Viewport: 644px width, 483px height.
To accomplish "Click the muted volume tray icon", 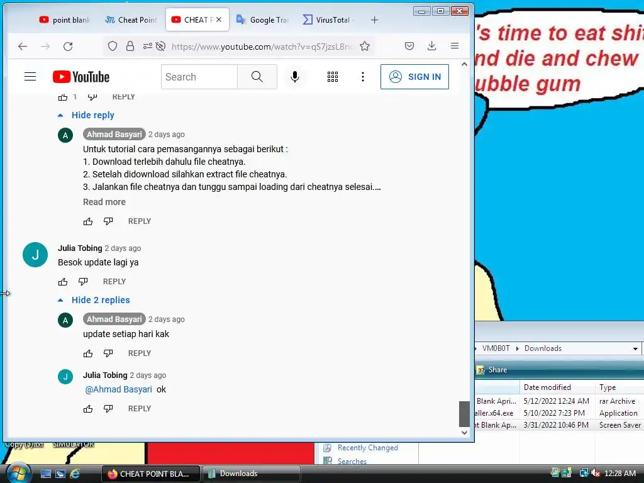I will pos(595,473).
